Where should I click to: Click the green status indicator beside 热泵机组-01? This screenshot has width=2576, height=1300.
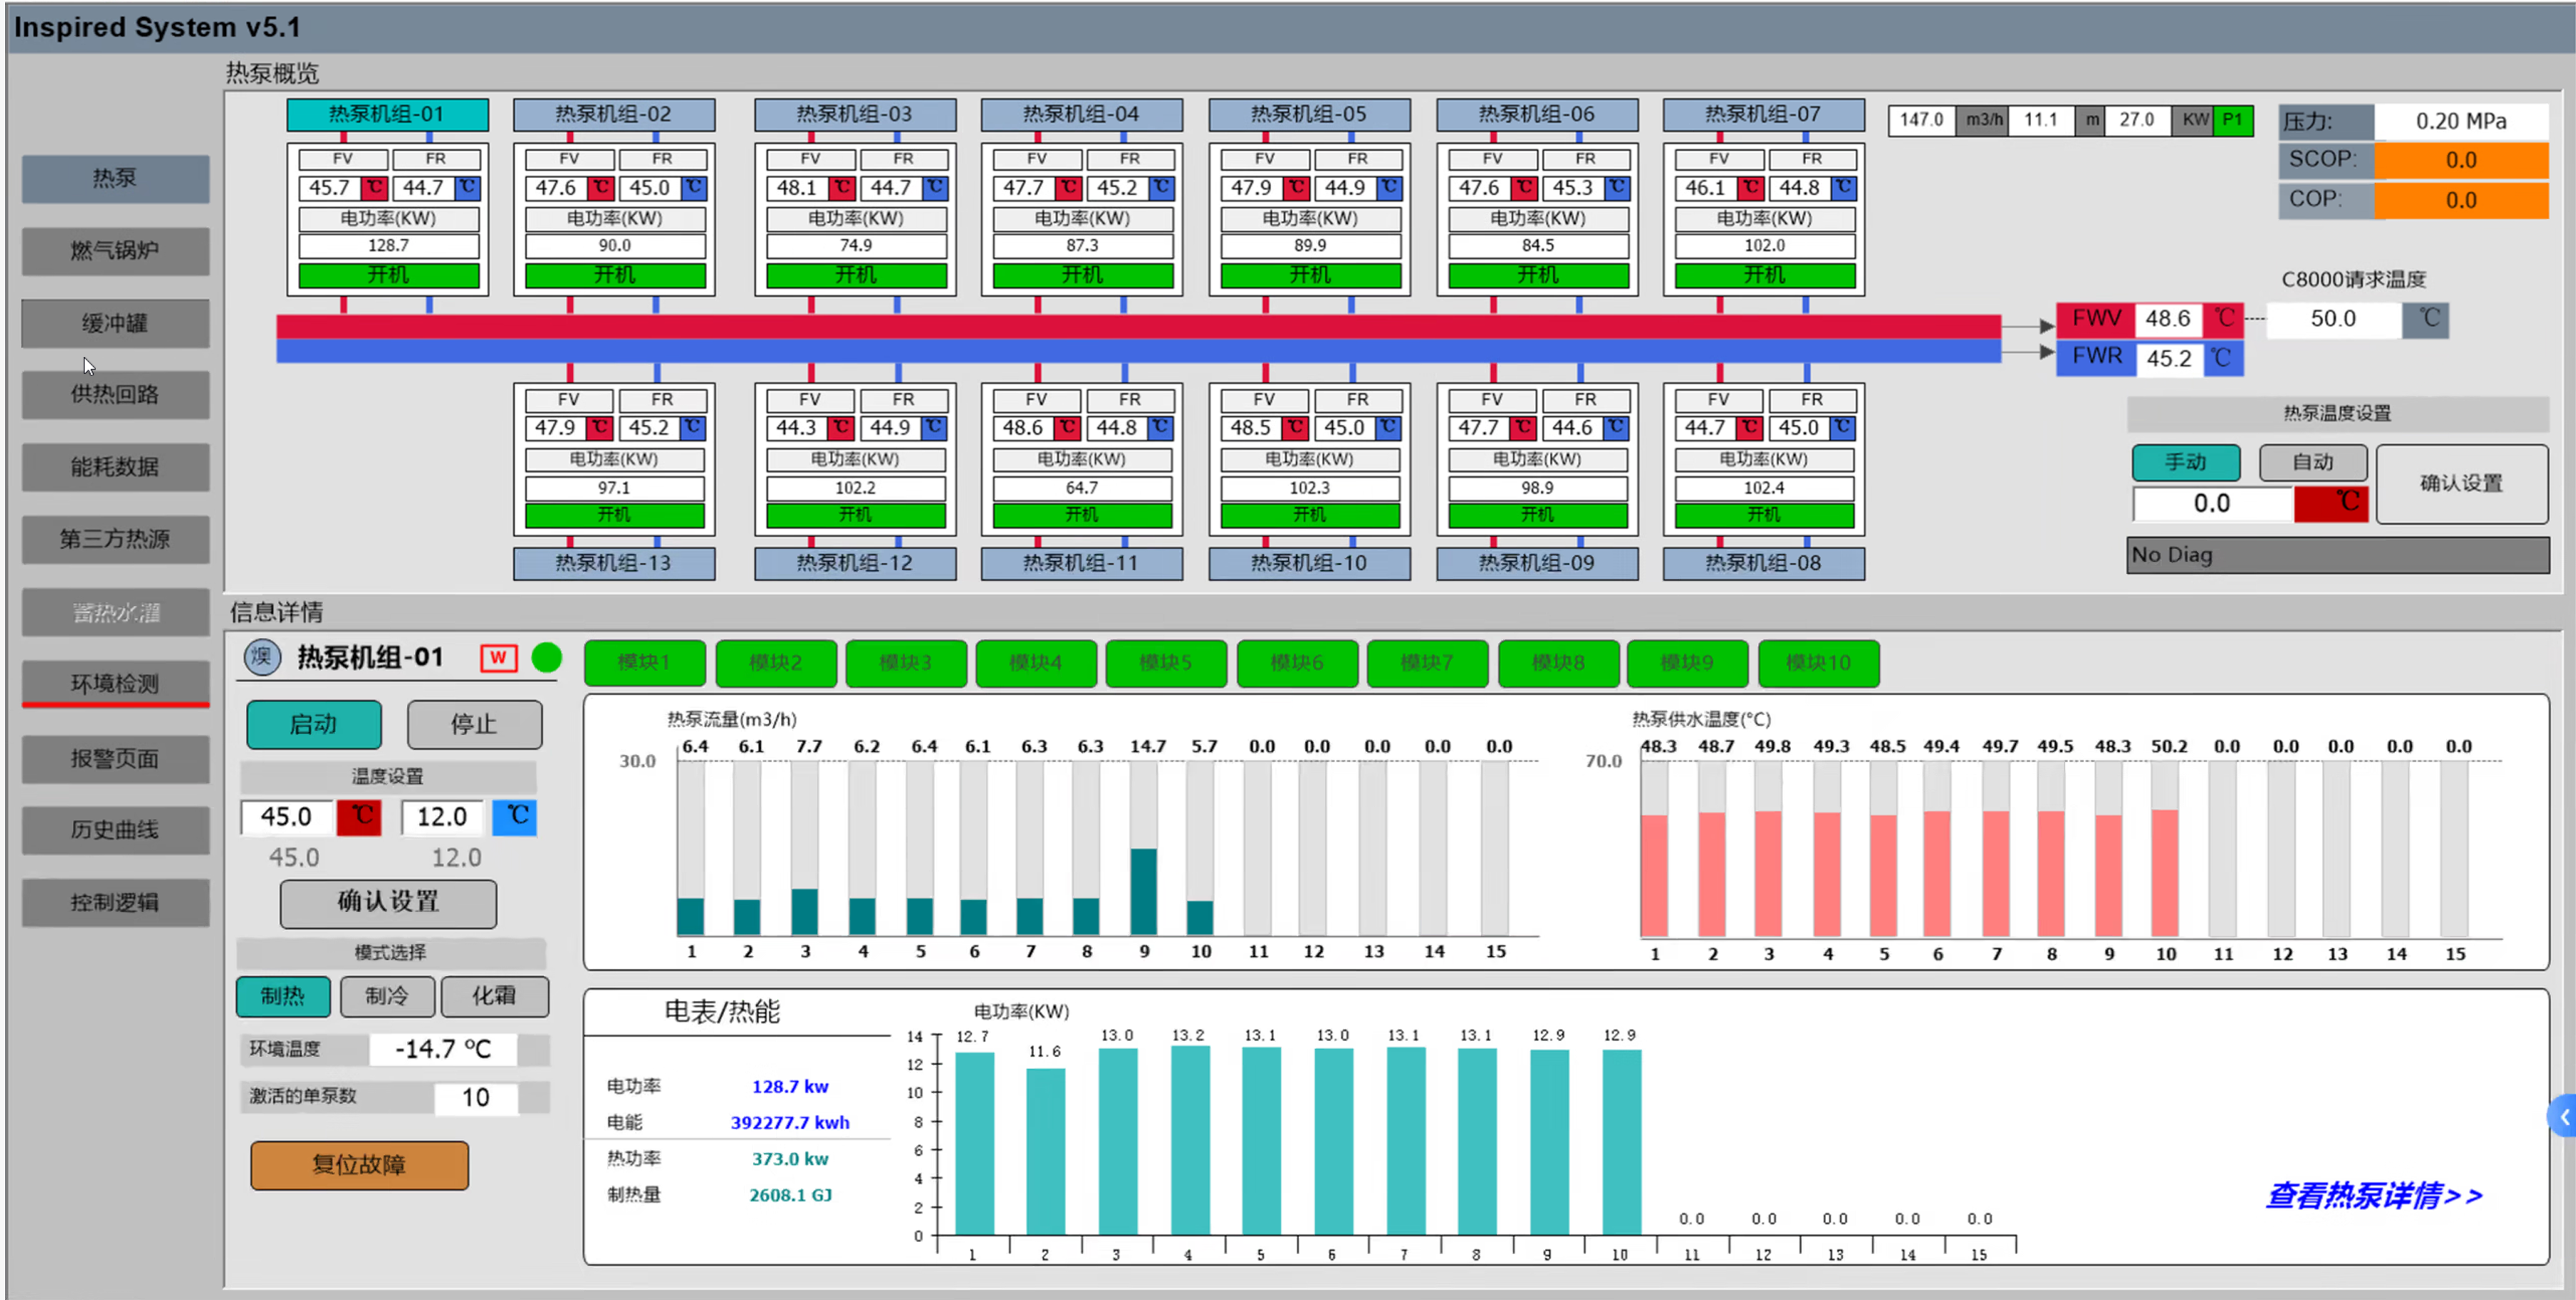click(546, 657)
